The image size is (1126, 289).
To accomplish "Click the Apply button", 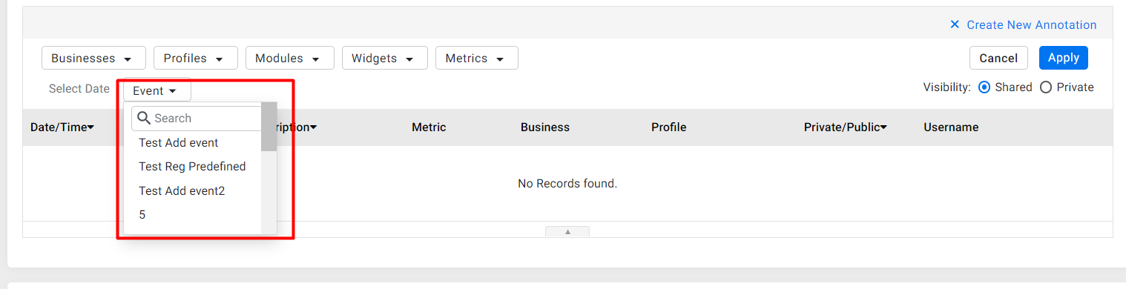I will (1064, 58).
